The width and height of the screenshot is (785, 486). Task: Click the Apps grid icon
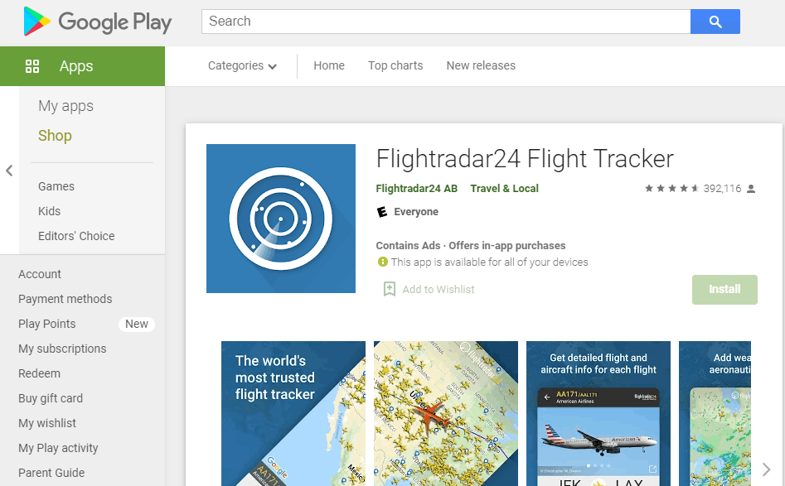(32, 66)
